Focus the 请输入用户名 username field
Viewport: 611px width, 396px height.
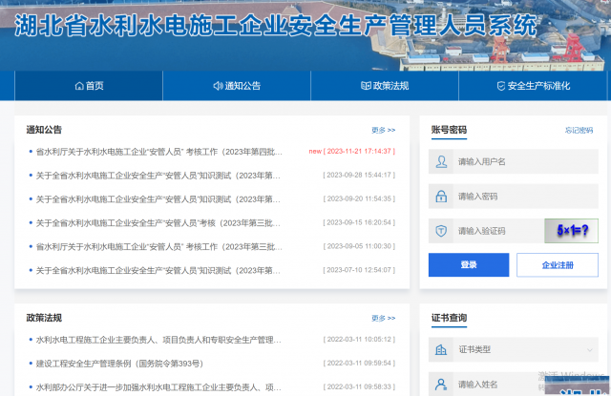[514, 161]
